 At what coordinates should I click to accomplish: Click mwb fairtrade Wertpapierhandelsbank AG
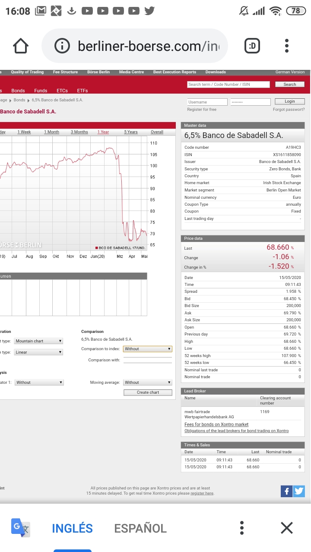(209, 414)
